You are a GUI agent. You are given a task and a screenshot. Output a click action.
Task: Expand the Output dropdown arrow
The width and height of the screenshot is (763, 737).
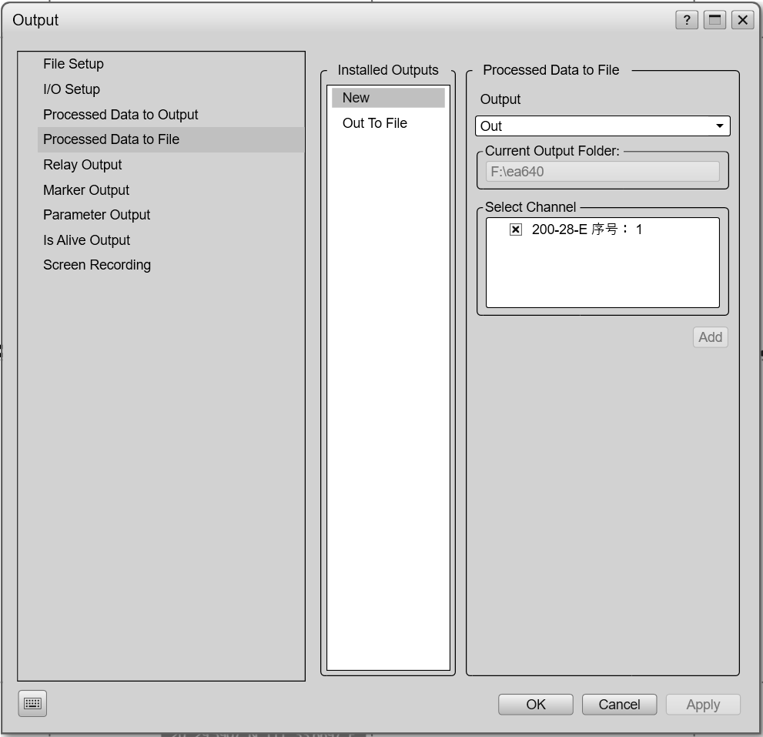pyautogui.click(x=719, y=126)
